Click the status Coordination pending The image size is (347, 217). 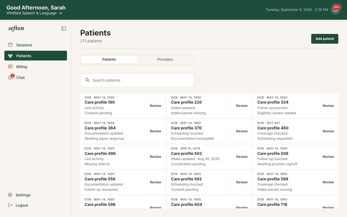188,164
